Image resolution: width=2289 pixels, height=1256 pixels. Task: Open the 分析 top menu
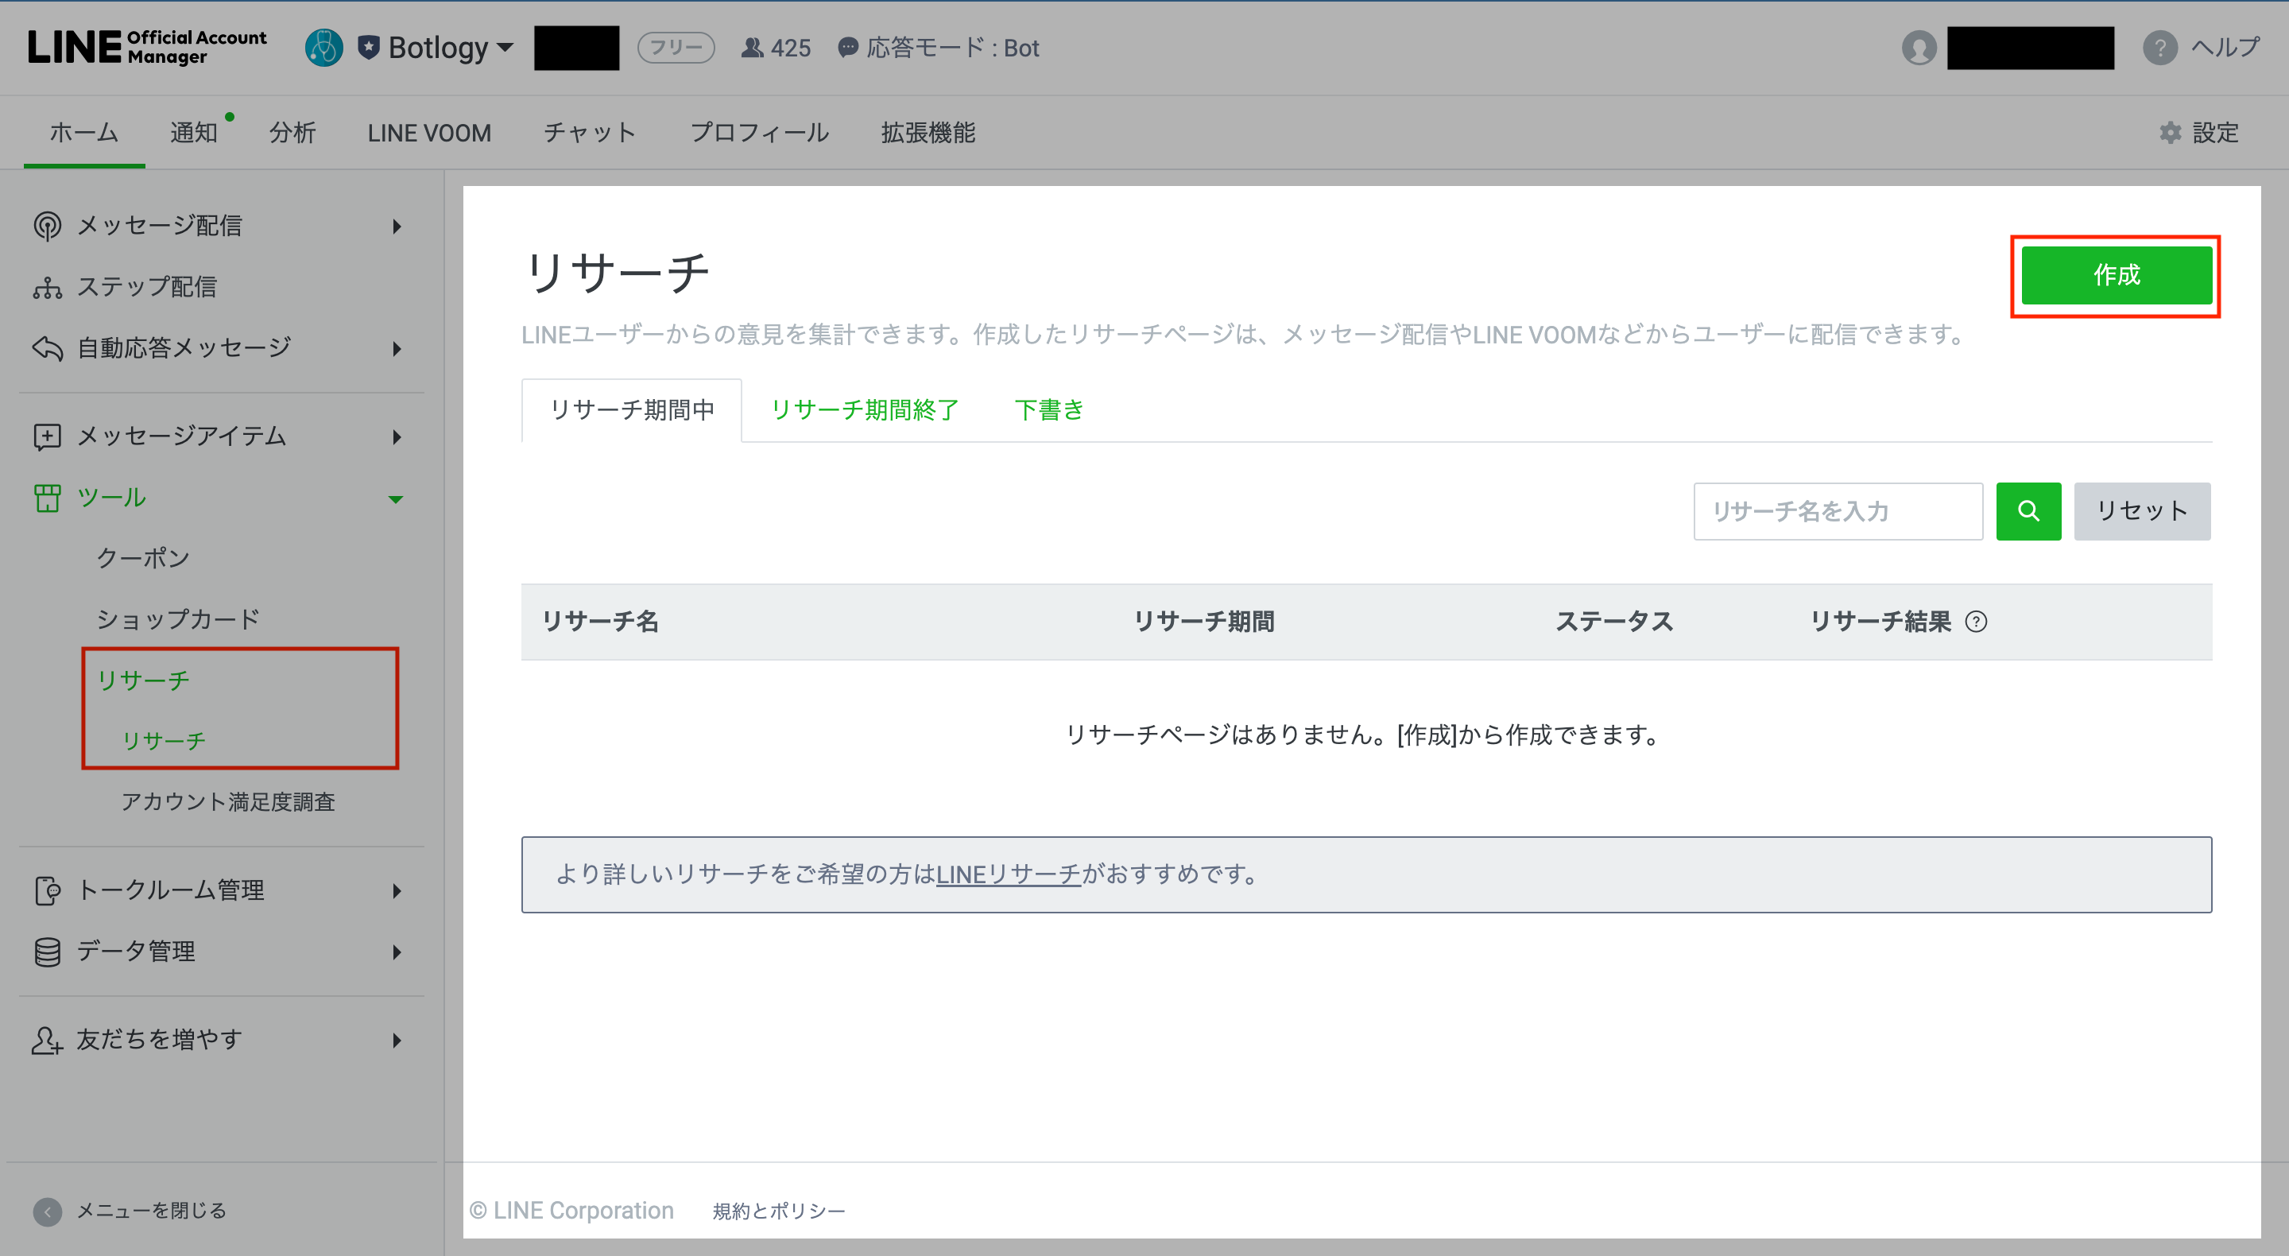(x=292, y=134)
